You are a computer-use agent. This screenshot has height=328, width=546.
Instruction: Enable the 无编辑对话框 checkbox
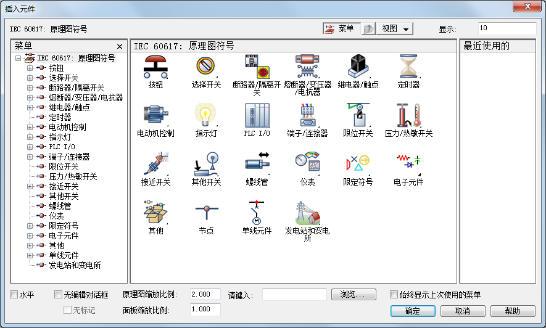click(58, 295)
